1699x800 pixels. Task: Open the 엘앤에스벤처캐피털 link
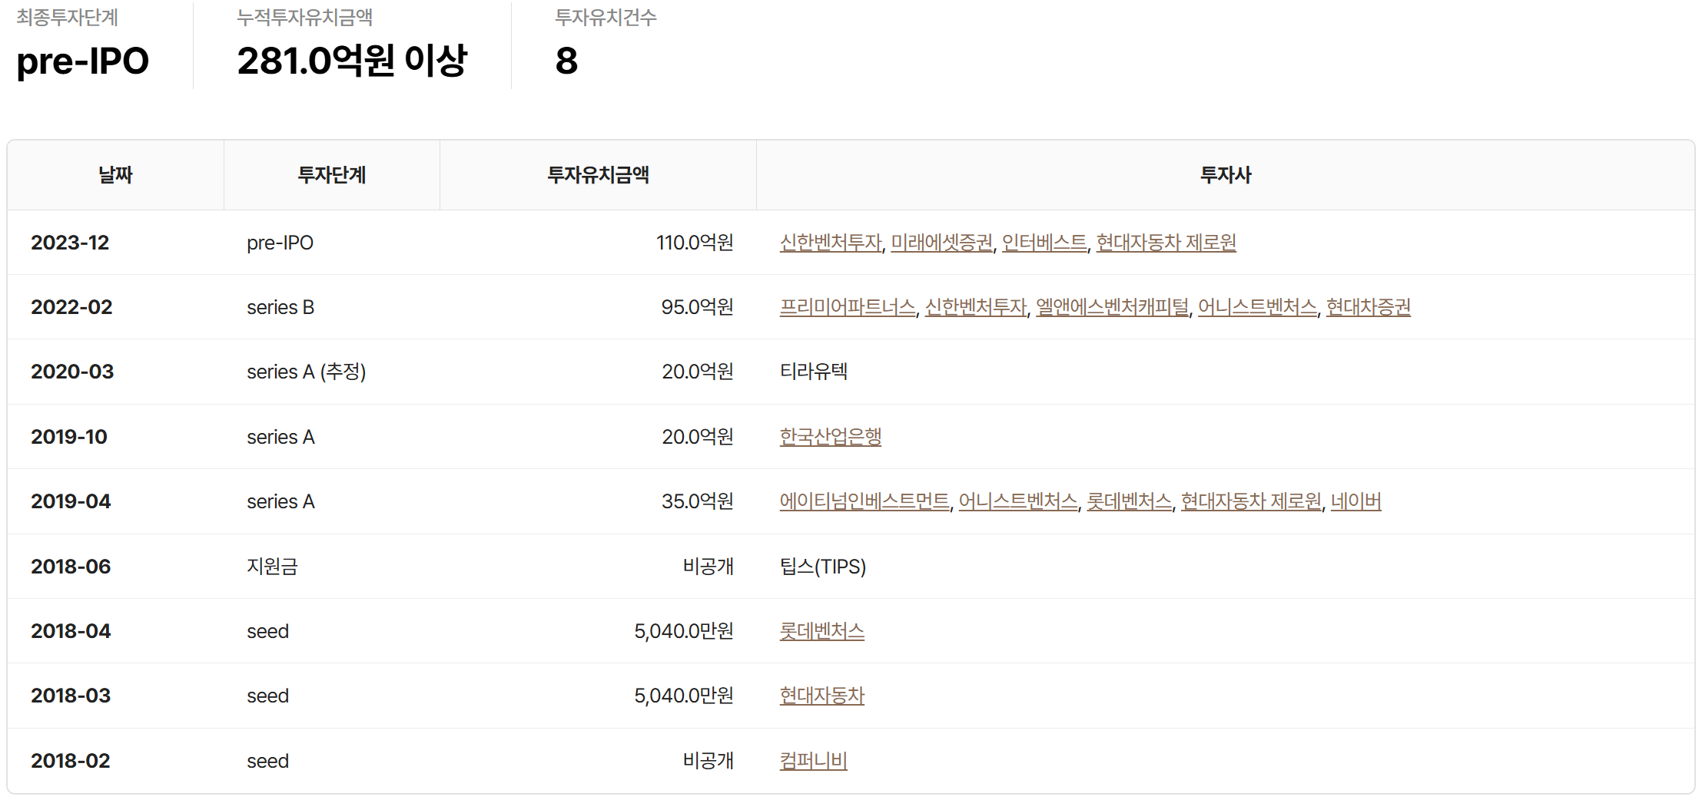[1112, 307]
